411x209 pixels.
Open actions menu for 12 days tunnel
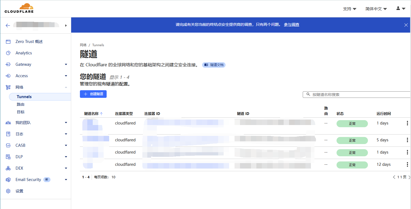(407, 165)
